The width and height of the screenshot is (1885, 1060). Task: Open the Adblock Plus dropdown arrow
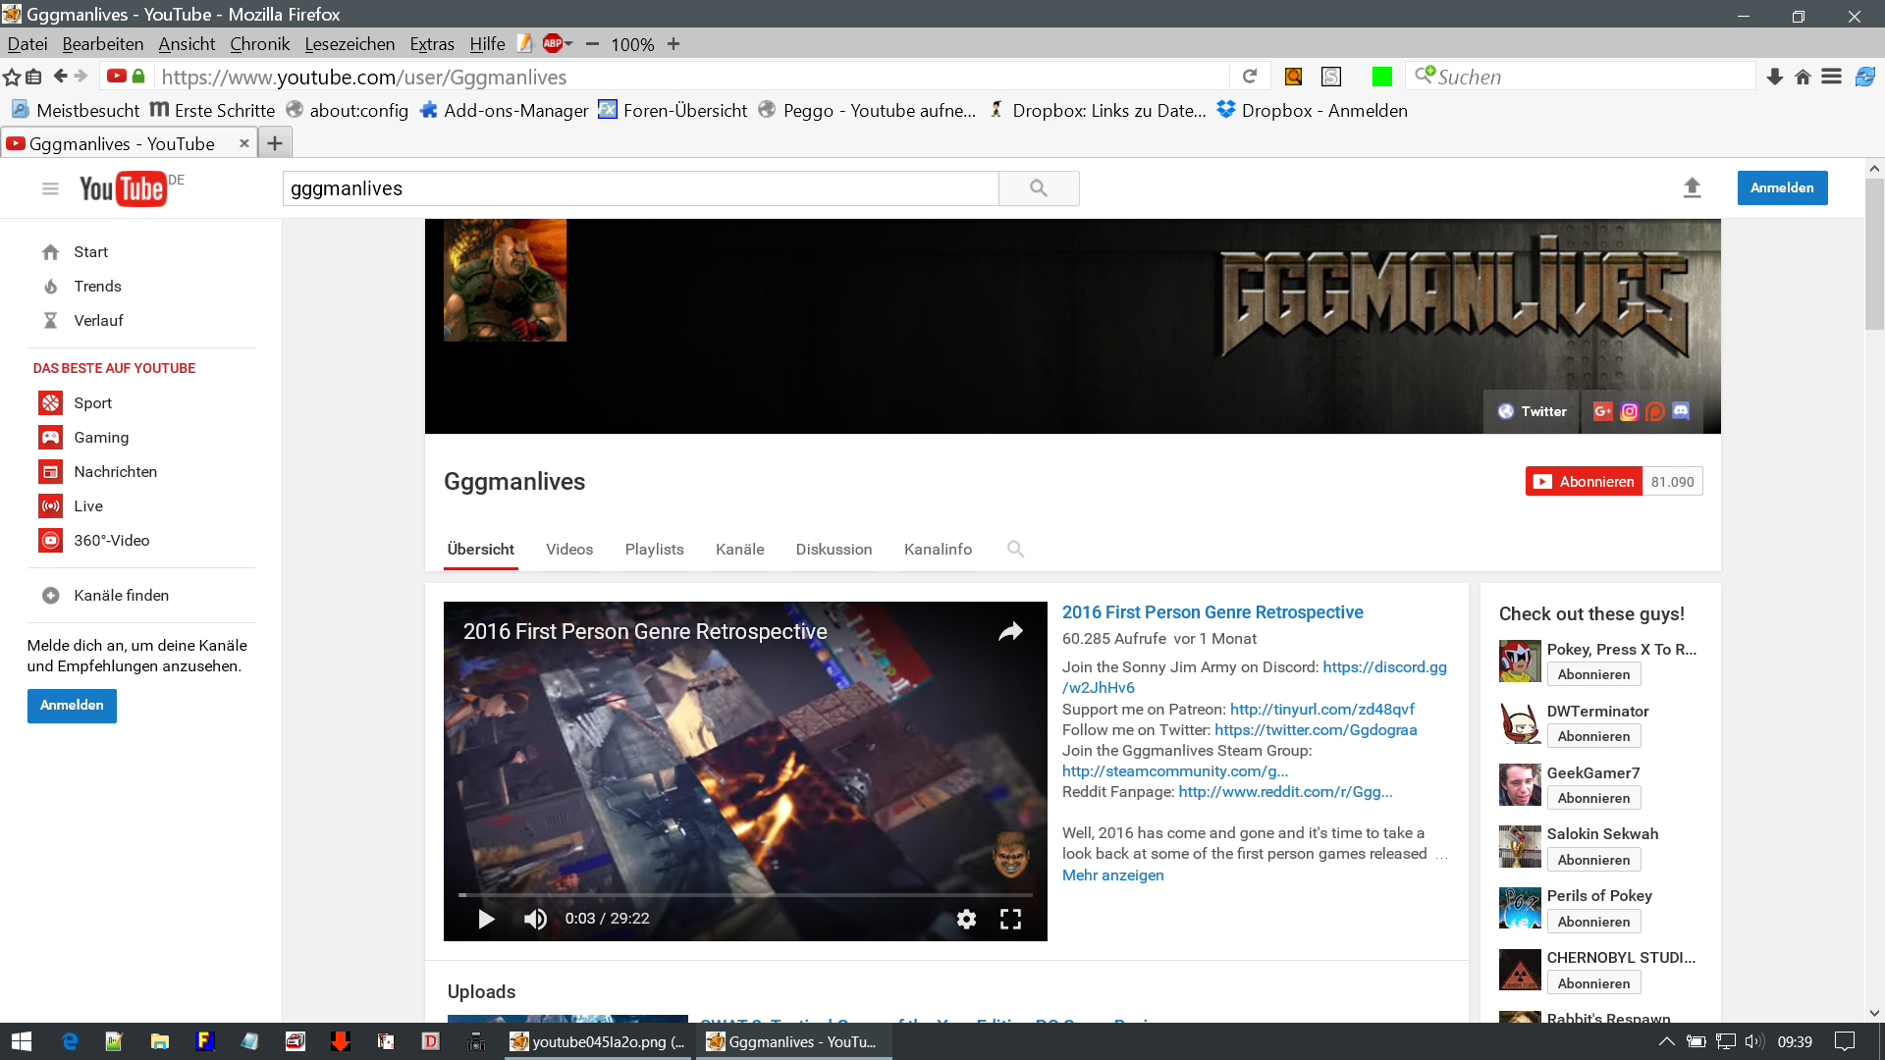[x=569, y=43]
